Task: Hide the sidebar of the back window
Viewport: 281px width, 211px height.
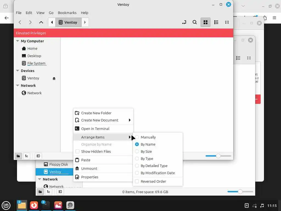Action: [x=60, y=192]
